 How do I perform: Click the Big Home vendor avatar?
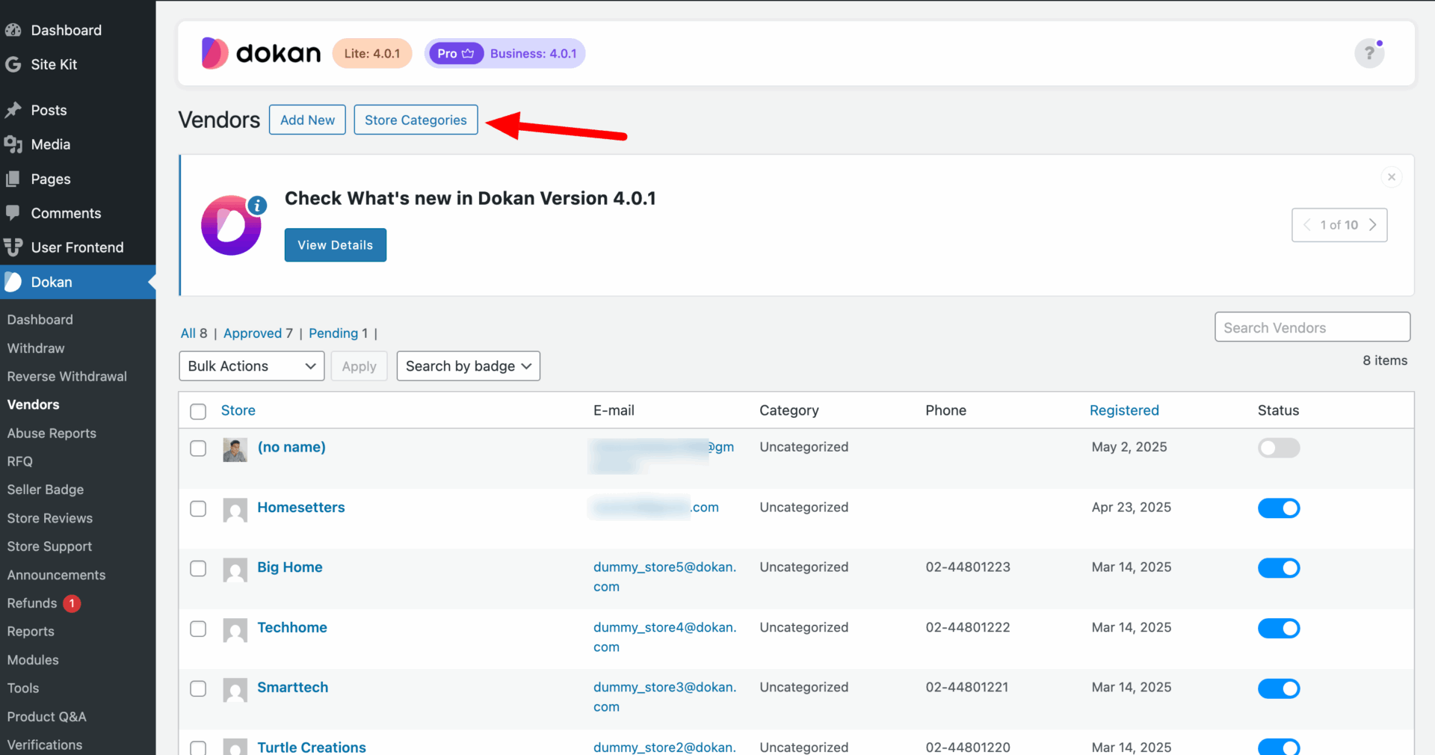pos(235,570)
